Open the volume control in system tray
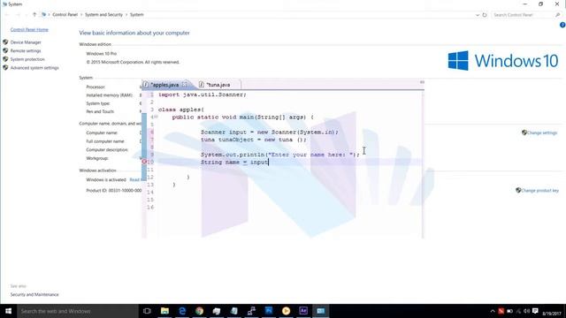Image resolution: width=566 pixels, height=318 pixels. [527, 311]
